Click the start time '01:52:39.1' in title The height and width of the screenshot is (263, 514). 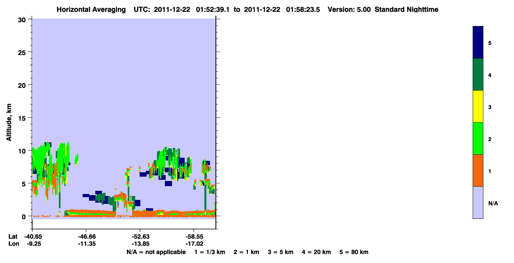213,9
